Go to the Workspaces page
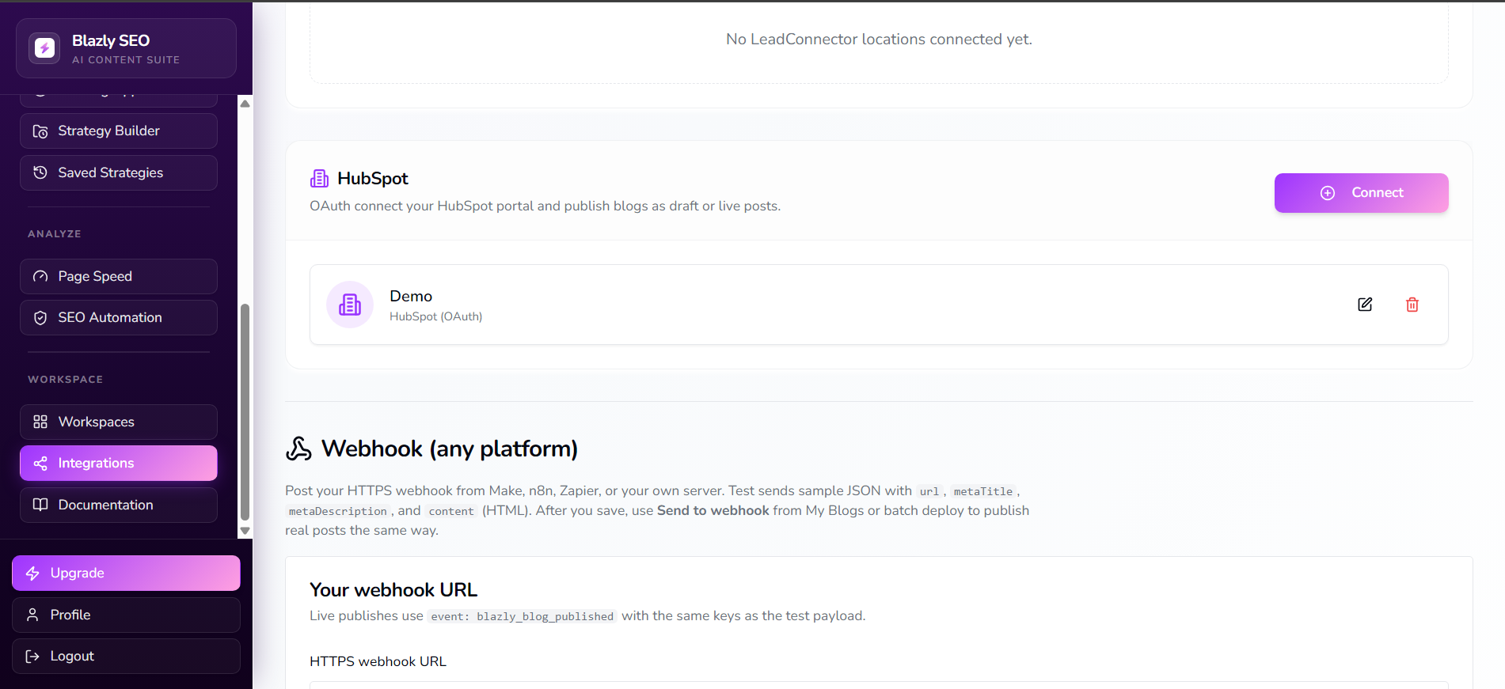The height and width of the screenshot is (689, 1505). pyautogui.click(x=119, y=422)
